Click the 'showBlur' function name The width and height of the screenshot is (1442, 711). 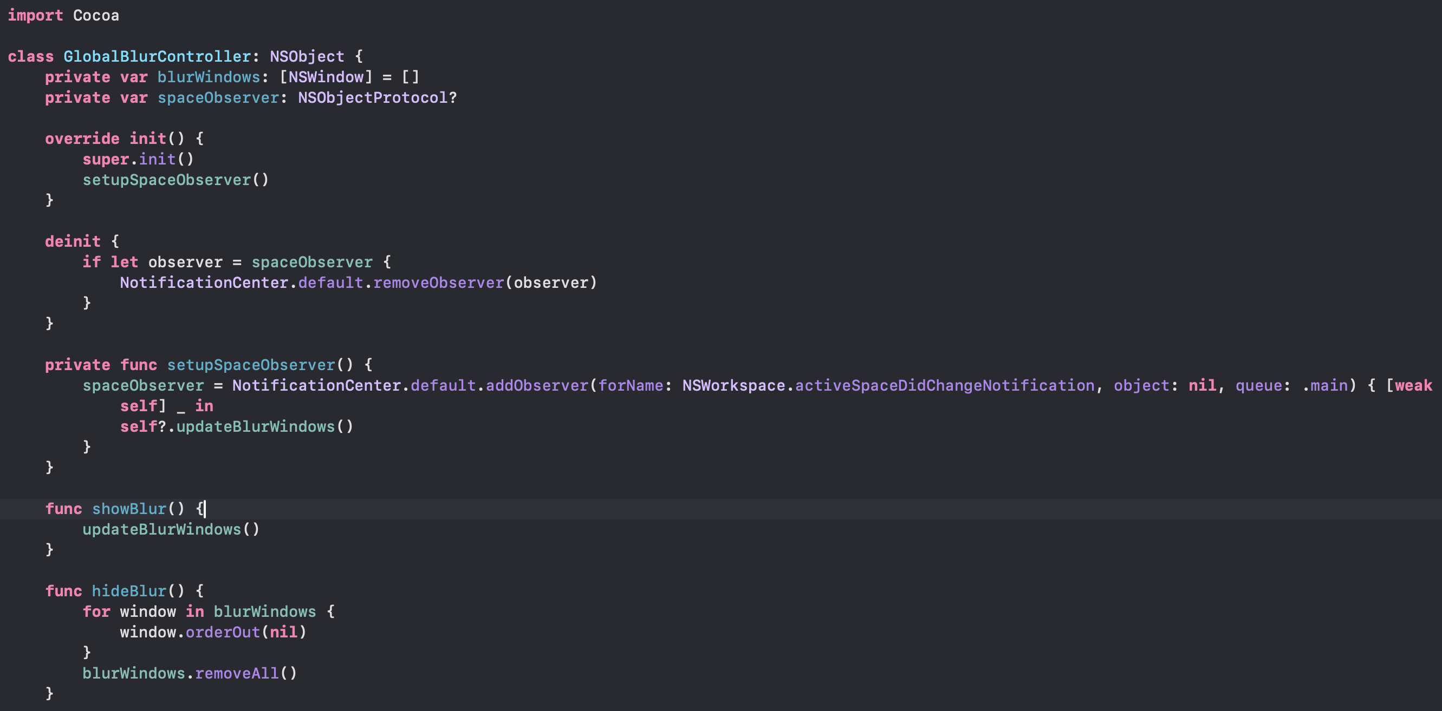(x=129, y=509)
